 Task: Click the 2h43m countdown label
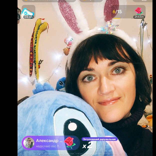pos(139,17)
